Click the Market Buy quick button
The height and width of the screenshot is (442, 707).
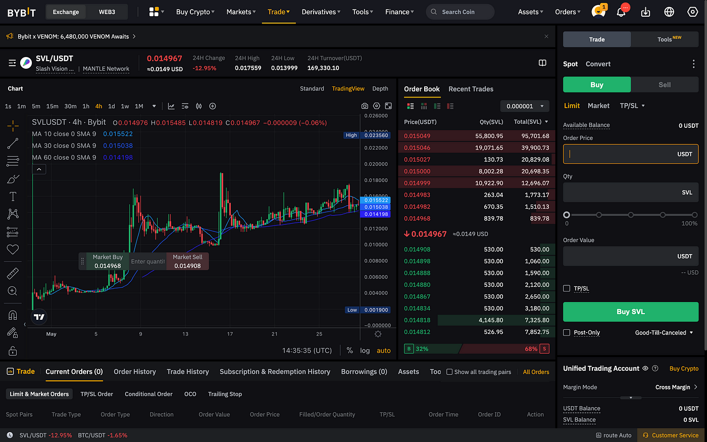(x=108, y=261)
